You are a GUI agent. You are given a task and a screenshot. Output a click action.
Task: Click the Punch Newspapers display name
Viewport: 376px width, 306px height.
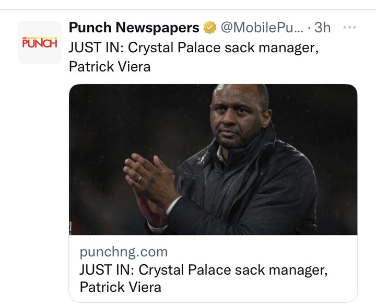pos(134,27)
